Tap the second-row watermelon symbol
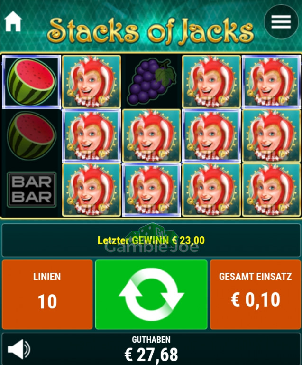This screenshot has height=365, width=302. 32,136
